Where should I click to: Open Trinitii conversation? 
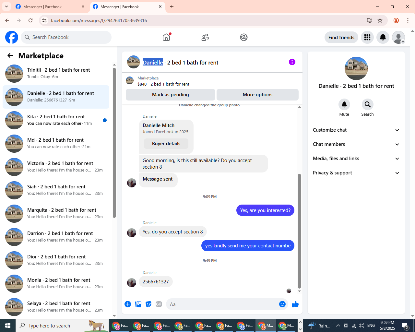56,74
